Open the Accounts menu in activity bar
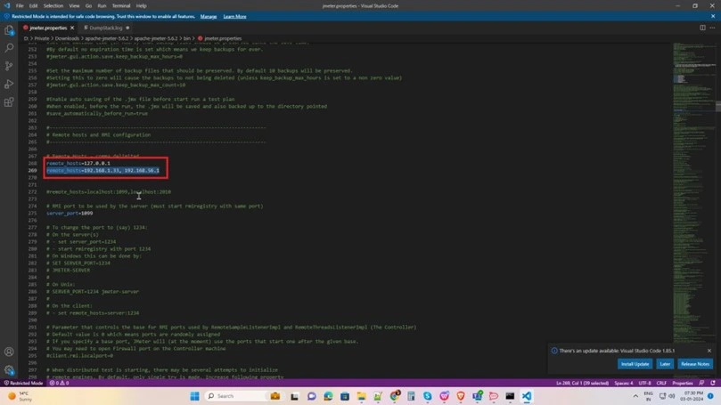The height and width of the screenshot is (405, 721). (x=9, y=352)
